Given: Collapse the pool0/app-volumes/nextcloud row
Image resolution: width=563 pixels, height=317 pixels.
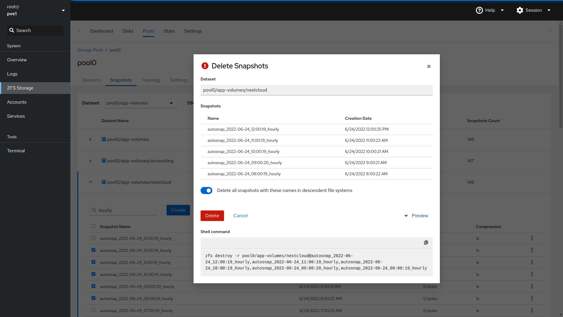Looking at the screenshot, I should 91,182.
